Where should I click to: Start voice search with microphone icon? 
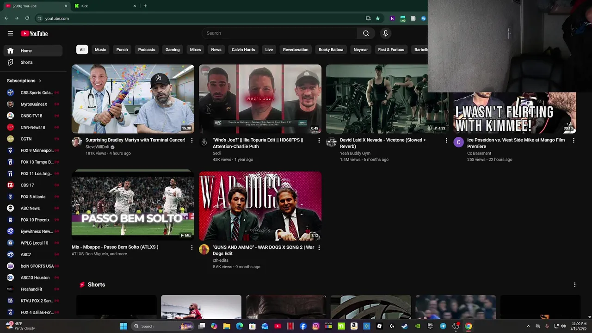(385, 33)
